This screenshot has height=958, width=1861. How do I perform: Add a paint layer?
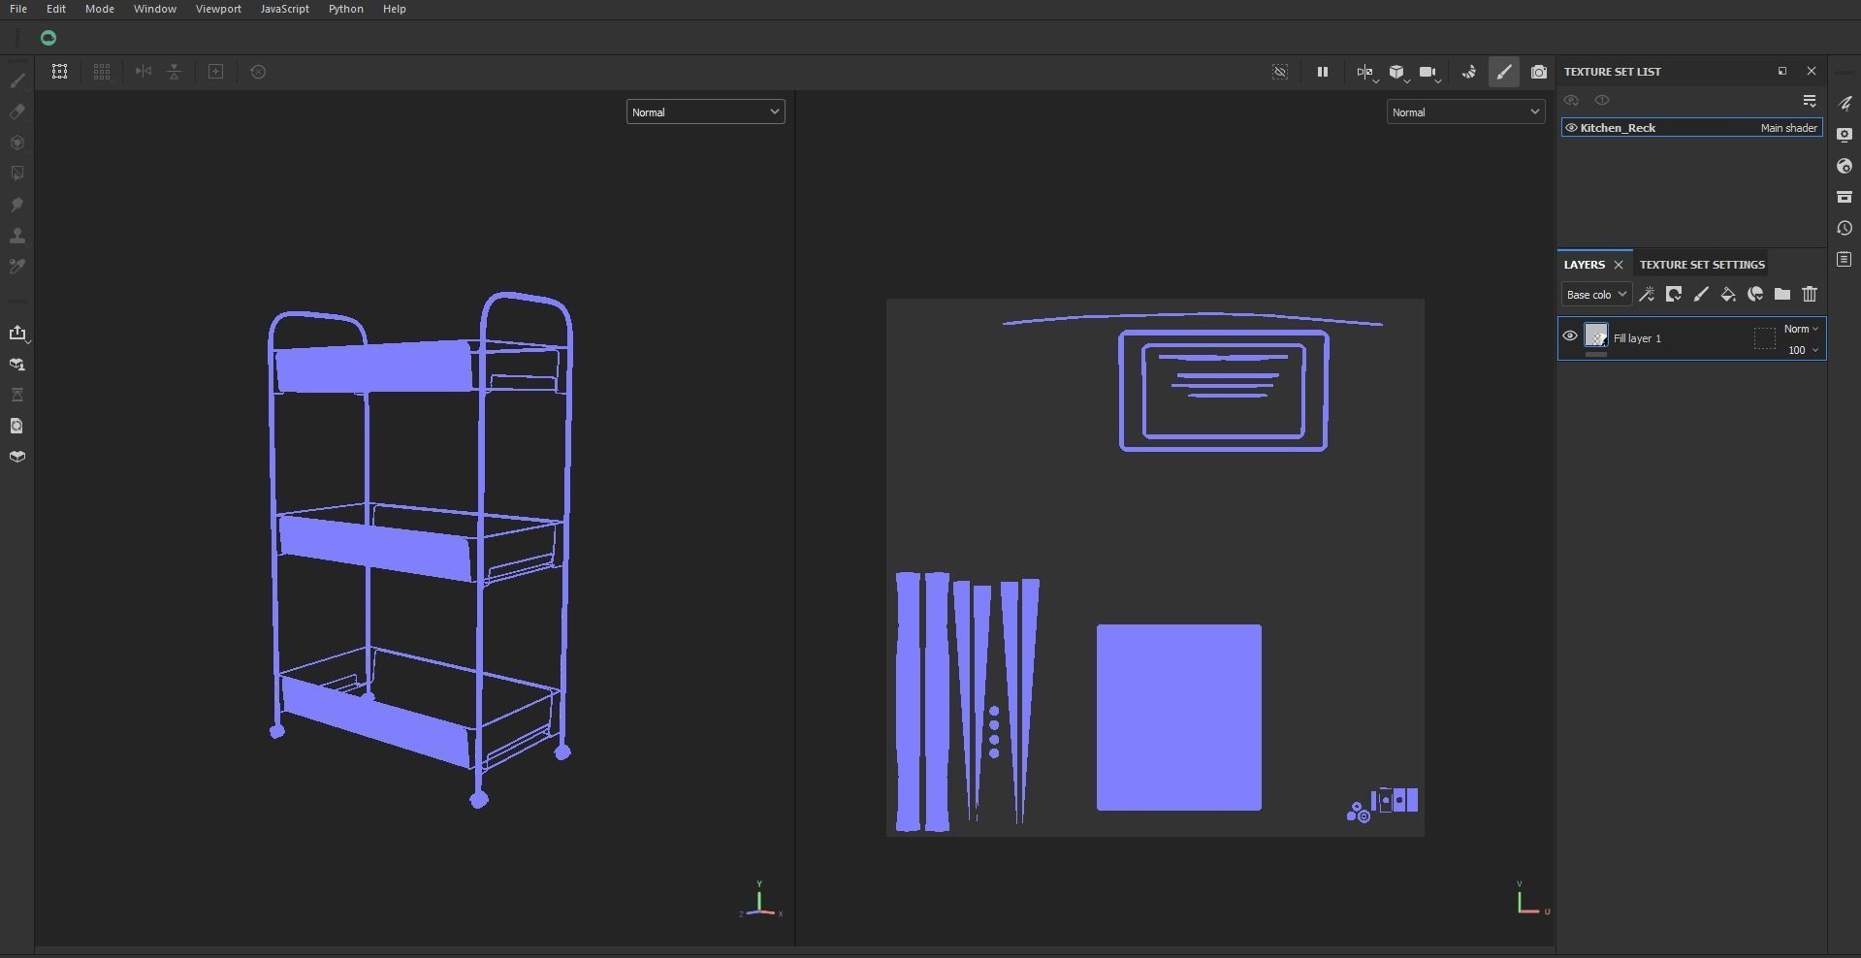tap(1701, 295)
